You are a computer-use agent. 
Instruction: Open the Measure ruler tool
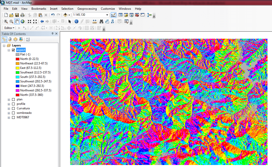click(95, 21)
